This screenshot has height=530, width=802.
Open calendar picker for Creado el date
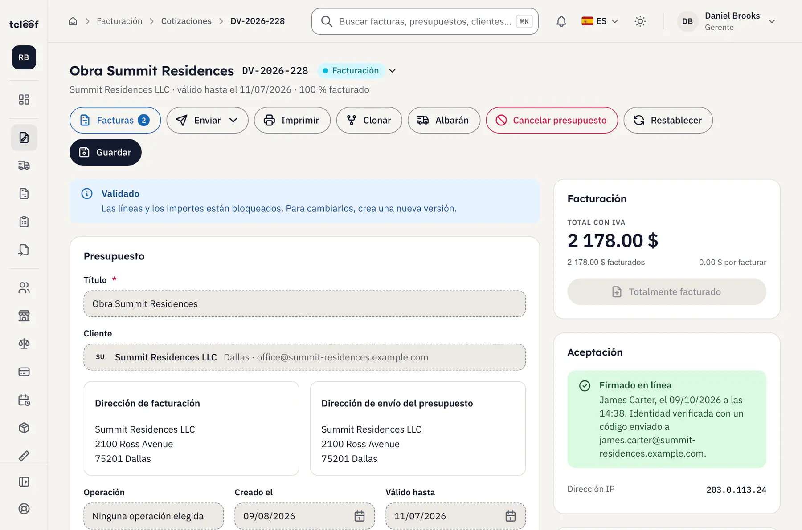(x=360, y=516)
